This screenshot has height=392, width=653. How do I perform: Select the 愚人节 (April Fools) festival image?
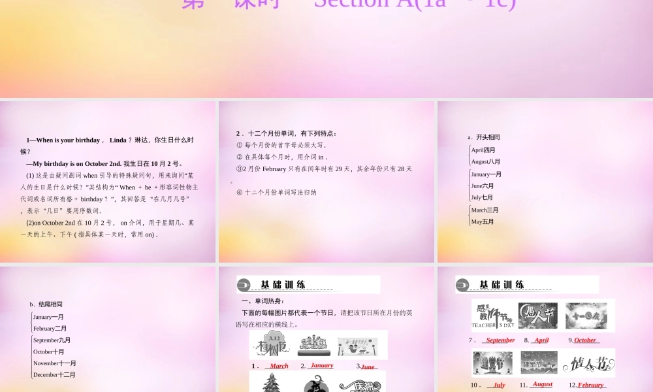537,316
